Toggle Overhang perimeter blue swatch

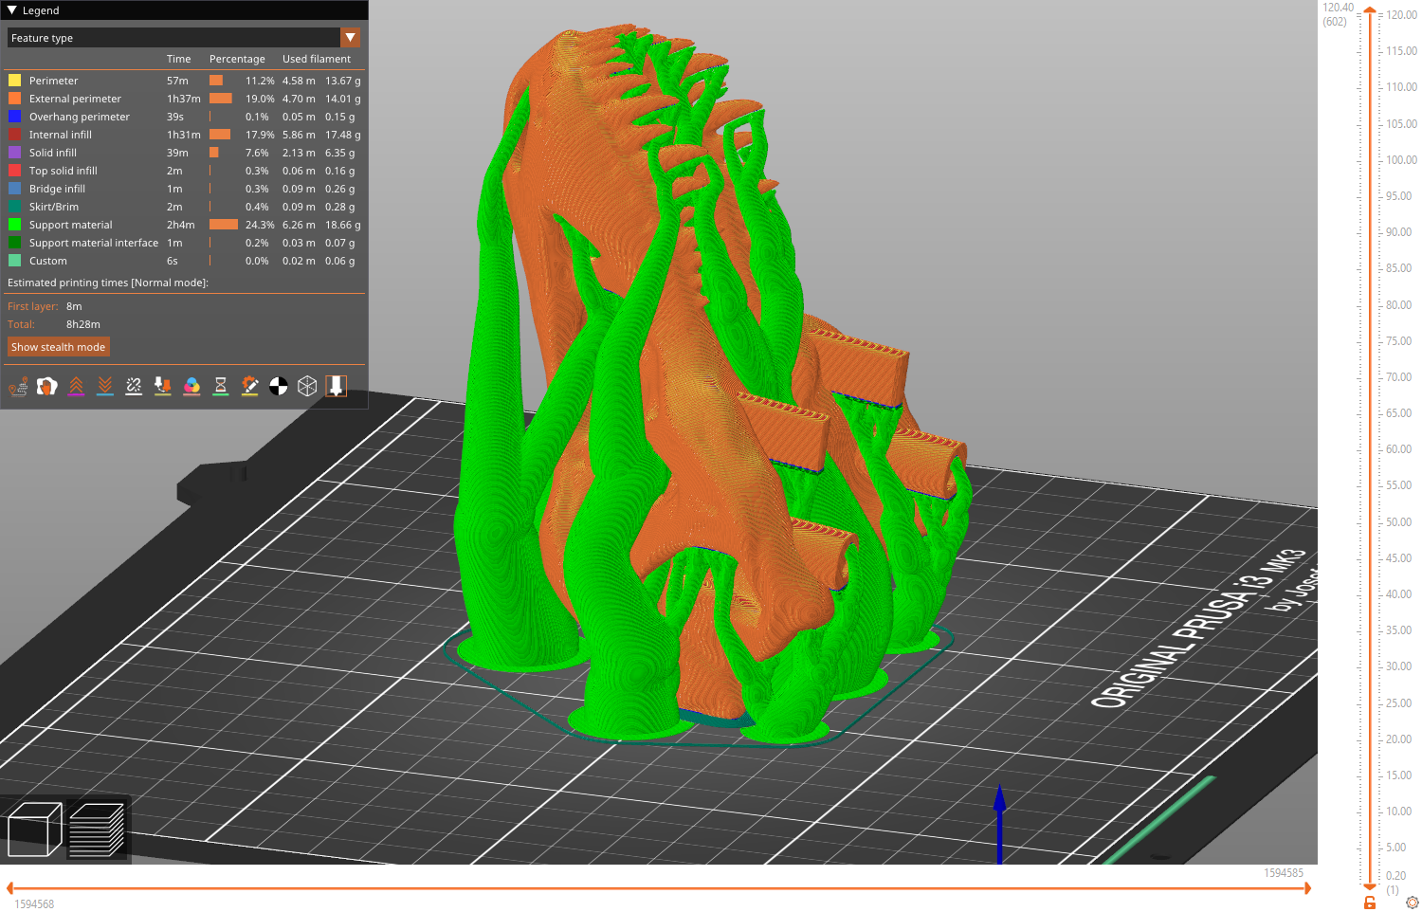(x=15, y=117)
